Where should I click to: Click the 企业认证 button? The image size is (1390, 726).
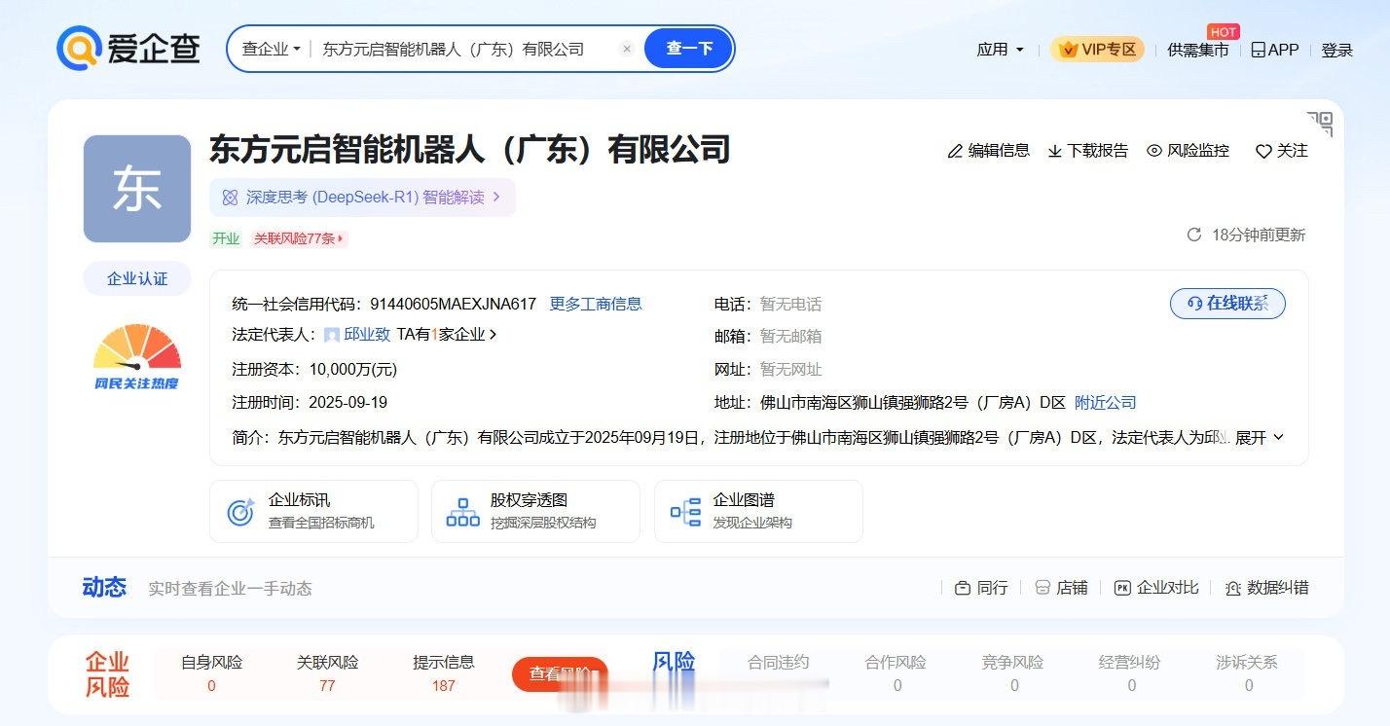coord(137,278)
